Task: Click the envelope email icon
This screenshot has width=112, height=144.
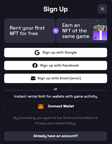Action: click(33, 78)
